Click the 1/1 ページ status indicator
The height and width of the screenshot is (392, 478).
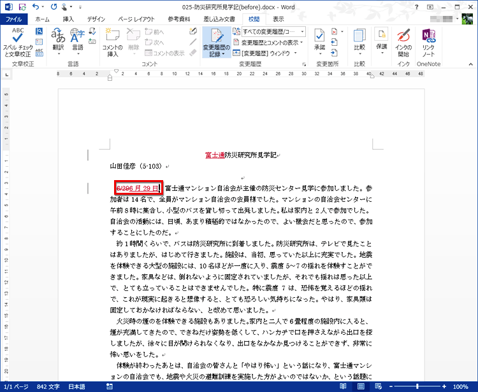tap(16, 386)
